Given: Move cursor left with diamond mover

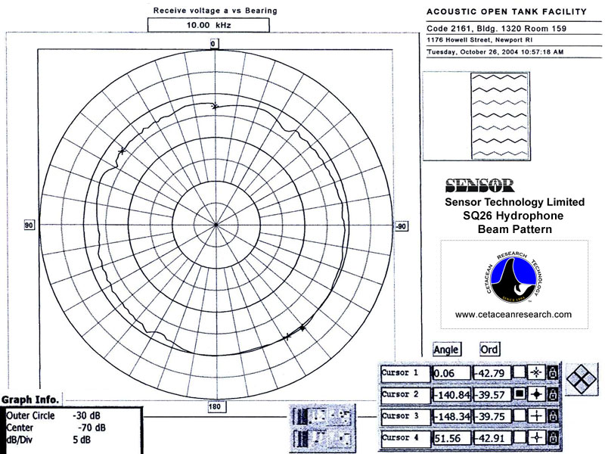Looking at the screenshot, I should 574,379.
